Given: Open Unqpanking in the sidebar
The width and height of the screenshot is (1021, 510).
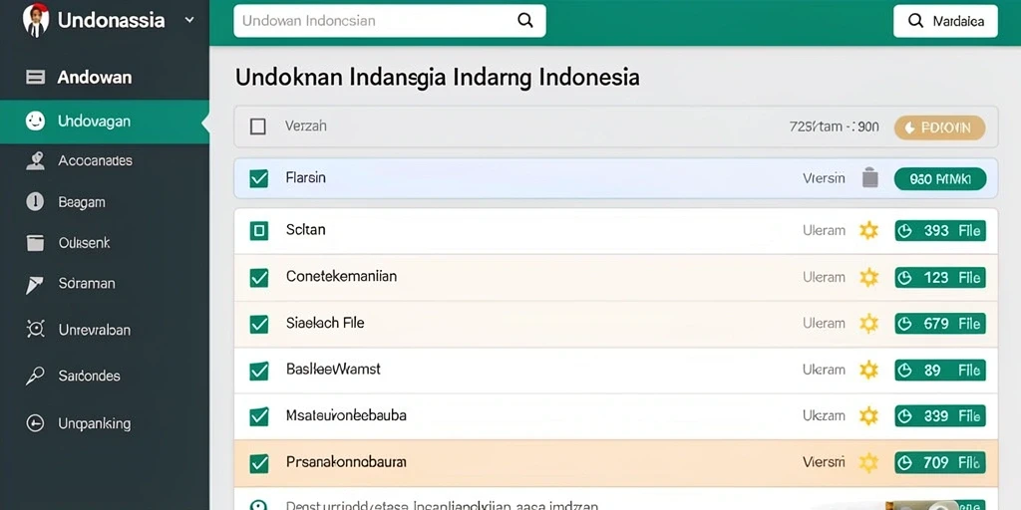Looking at the screenshot, I should pos(95,423).
